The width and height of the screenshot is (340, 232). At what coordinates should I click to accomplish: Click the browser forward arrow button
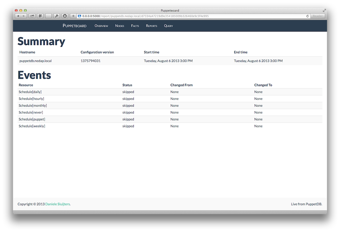[24, 16]
